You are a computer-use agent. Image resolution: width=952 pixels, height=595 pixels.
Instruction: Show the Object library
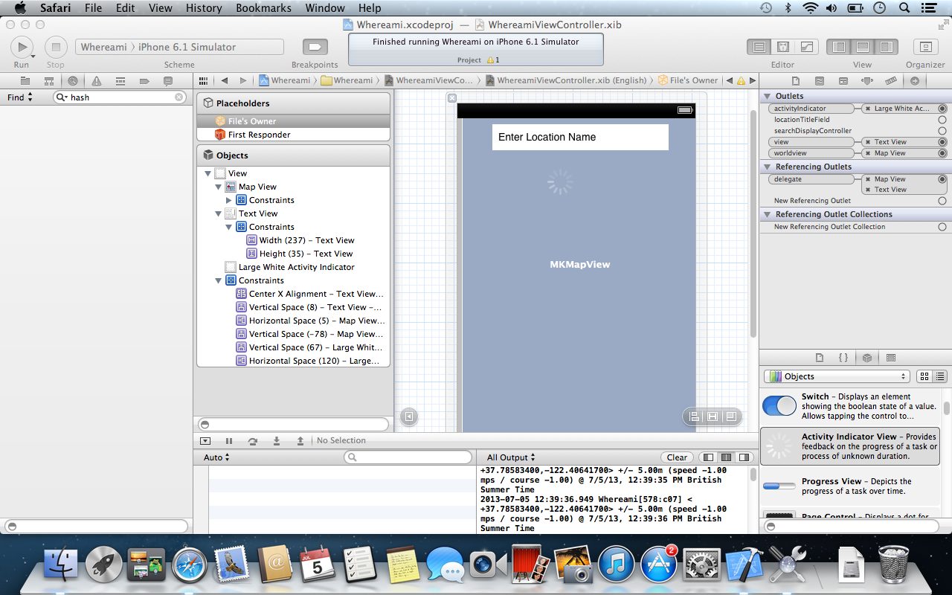867,358
